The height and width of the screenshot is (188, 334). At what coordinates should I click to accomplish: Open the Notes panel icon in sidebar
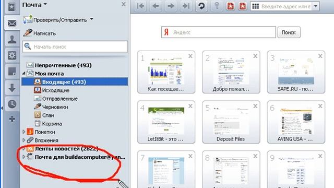coord(12,72)
